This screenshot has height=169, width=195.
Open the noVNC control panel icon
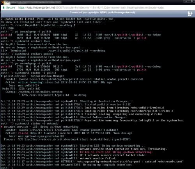[190, 14]
